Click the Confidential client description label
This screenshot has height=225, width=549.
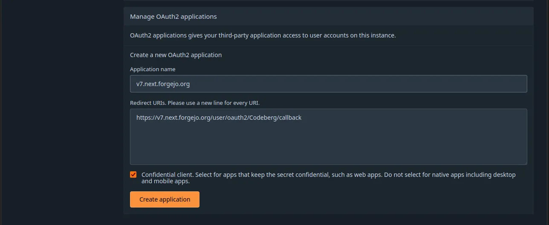329,178
